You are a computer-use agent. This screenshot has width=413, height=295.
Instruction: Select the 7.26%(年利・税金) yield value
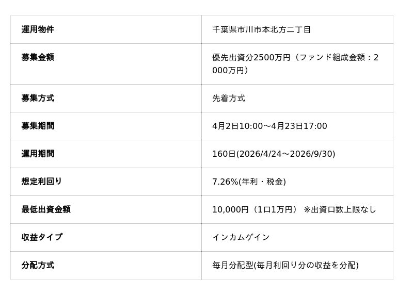[249, 182]
